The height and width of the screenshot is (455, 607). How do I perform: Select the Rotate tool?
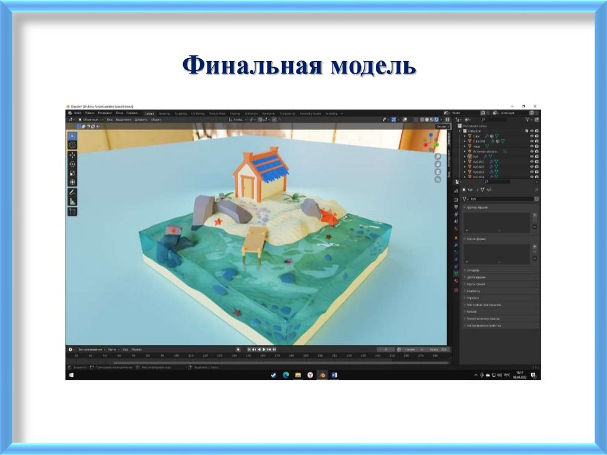[72, 164]
